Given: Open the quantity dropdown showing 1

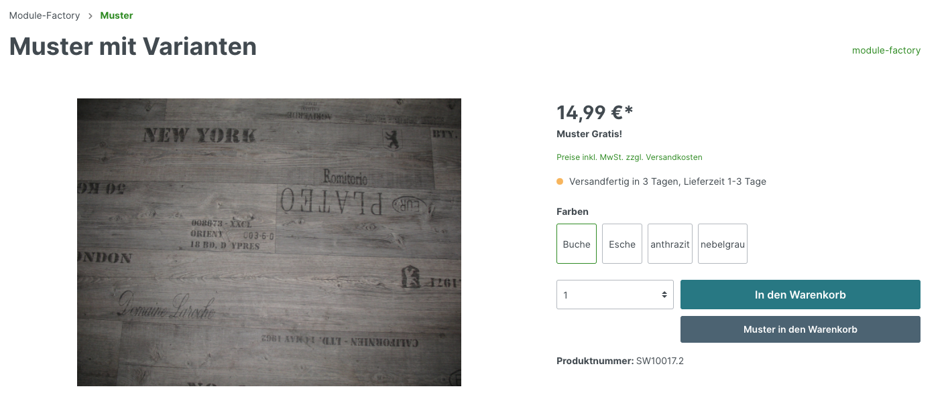Looking at the screenshot, I should coord(615,295).
